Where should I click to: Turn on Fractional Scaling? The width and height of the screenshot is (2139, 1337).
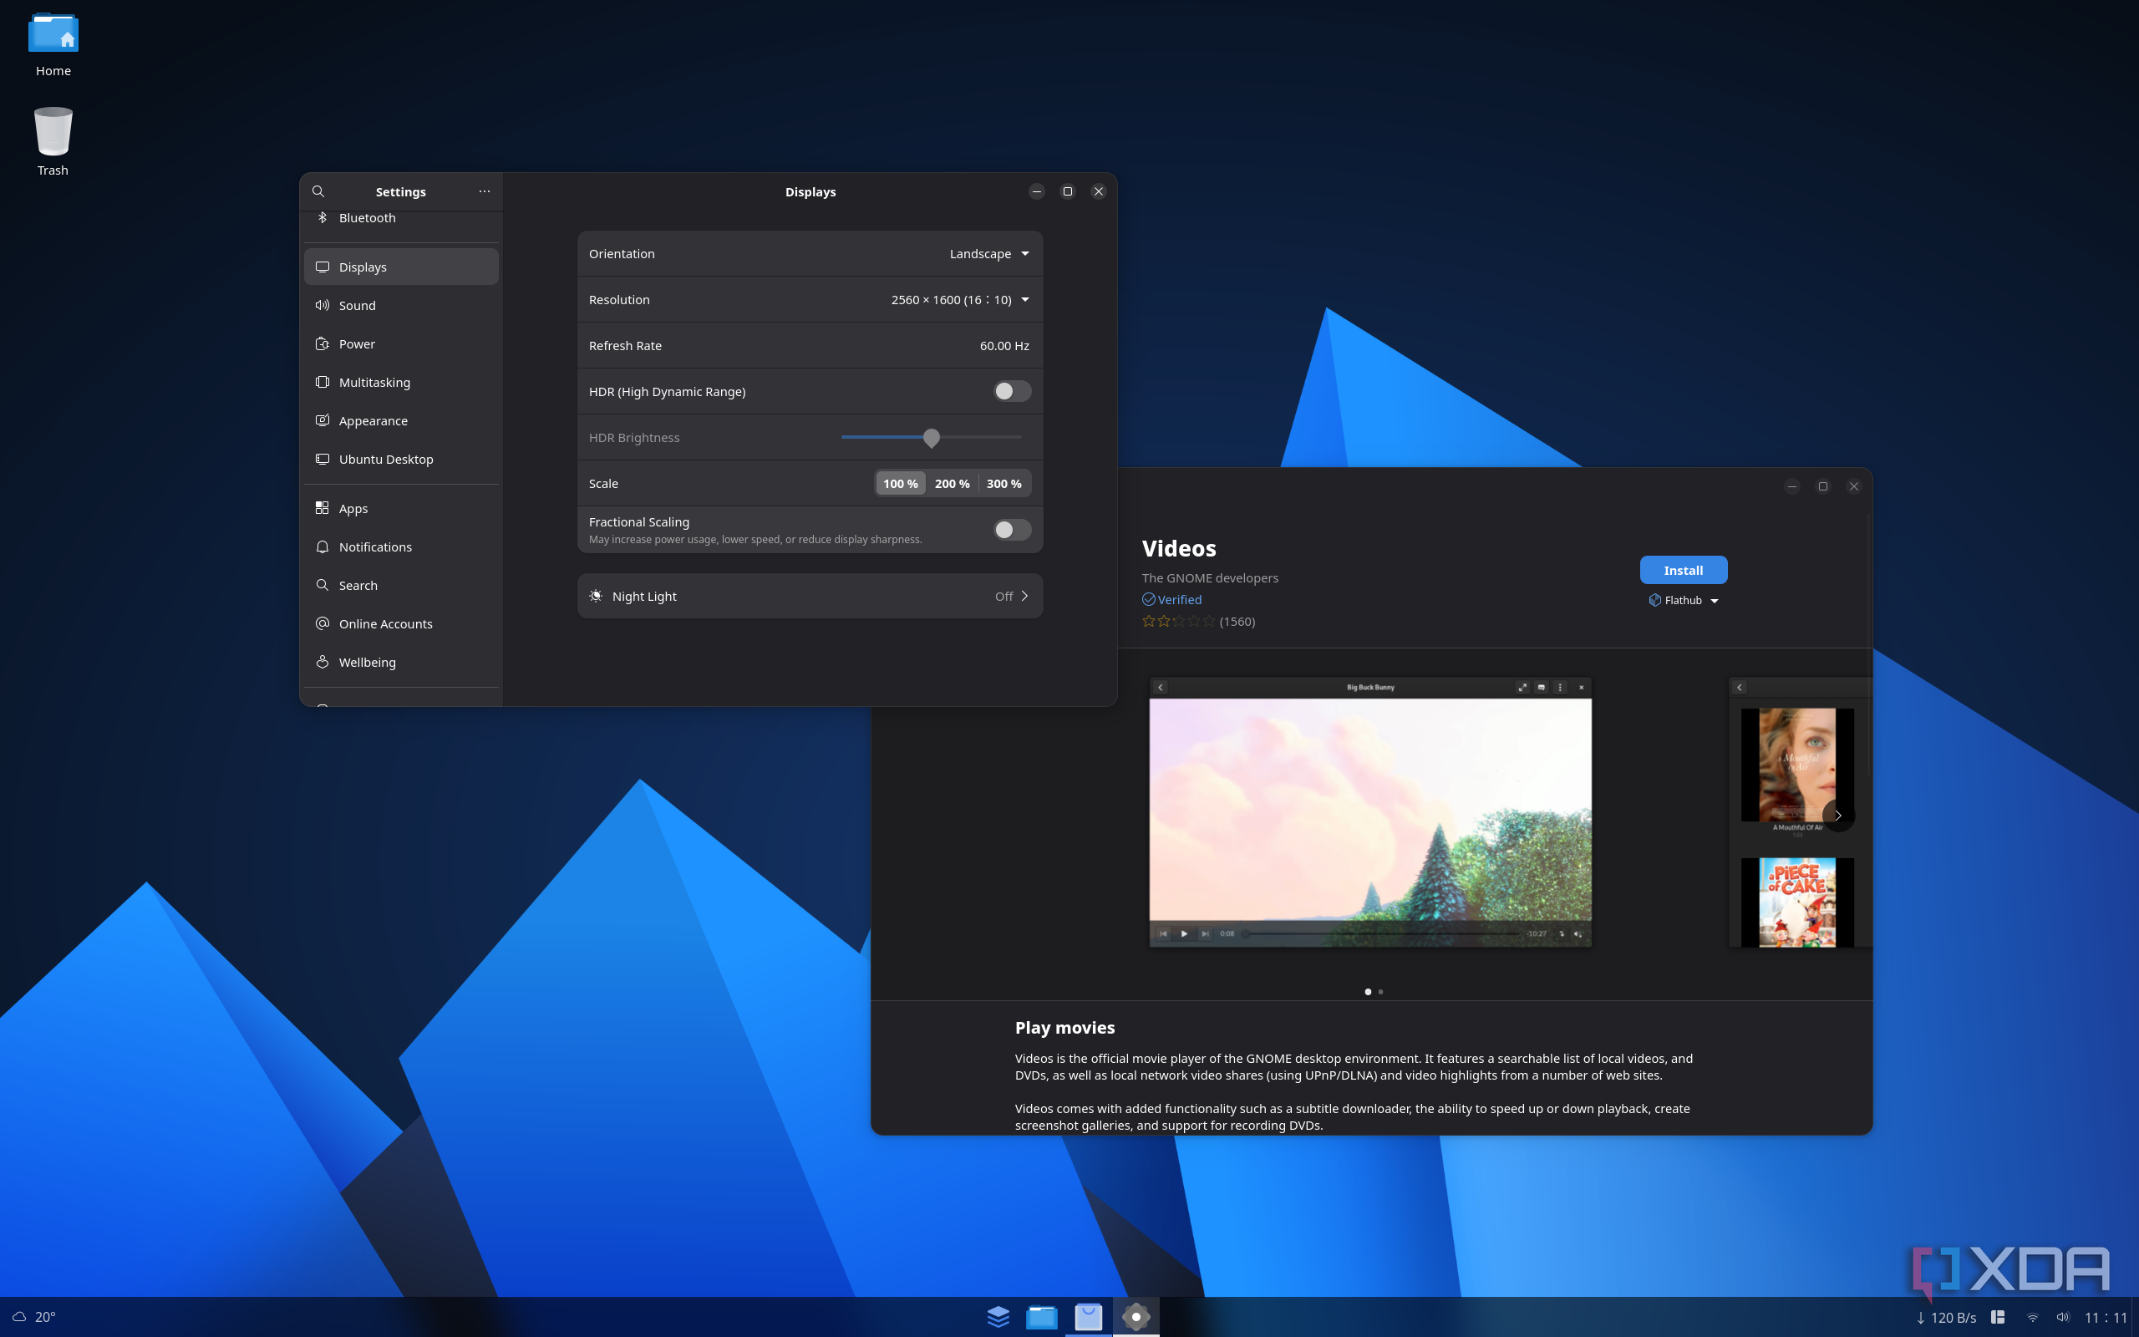[x=1011, y=529]
